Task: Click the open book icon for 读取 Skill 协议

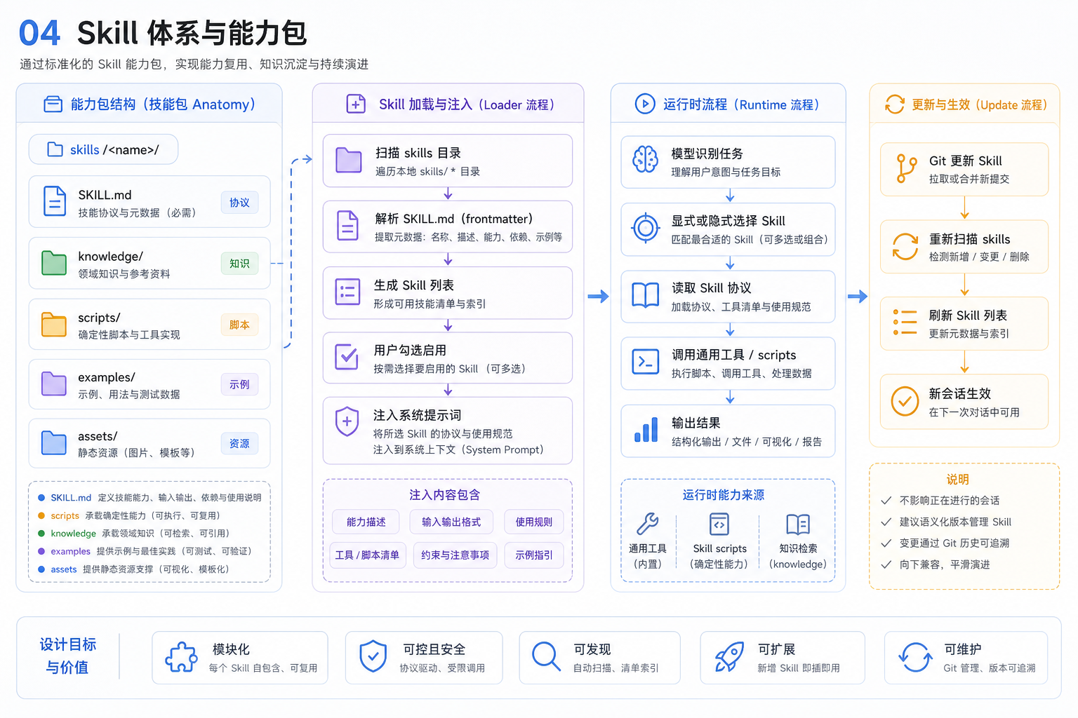Action: tap(646, 295)
